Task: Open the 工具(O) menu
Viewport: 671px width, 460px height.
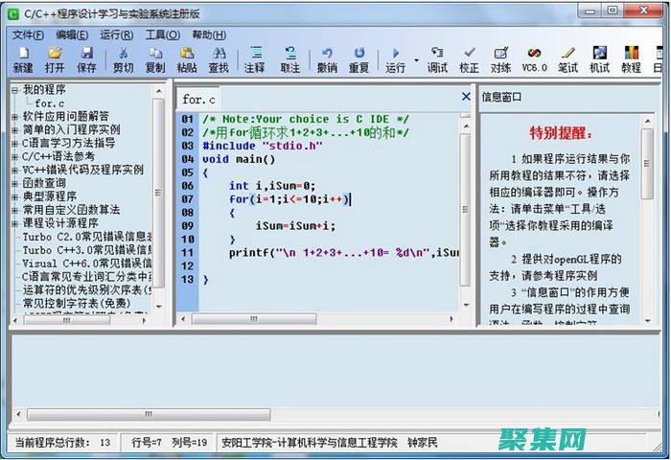Action: pos(162,34)
